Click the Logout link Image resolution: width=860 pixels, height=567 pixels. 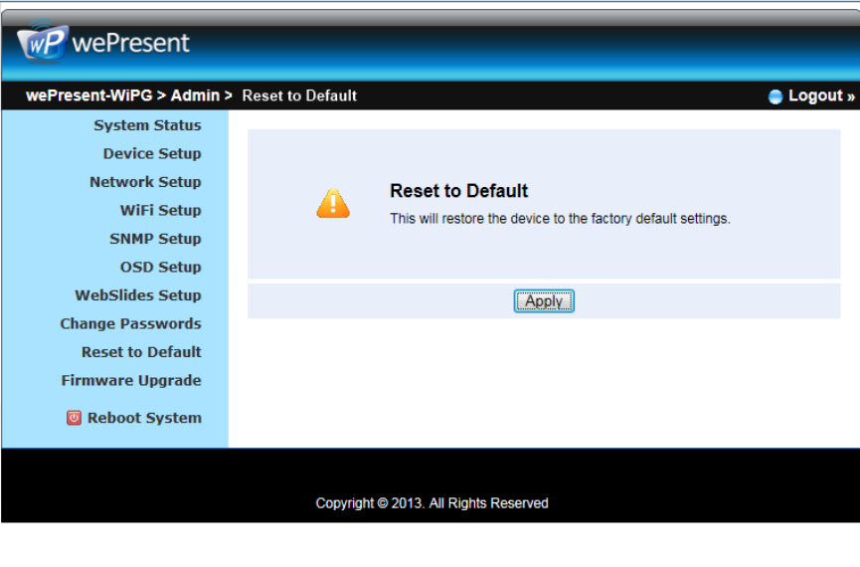pyautogui.click(x=821, y=96)
